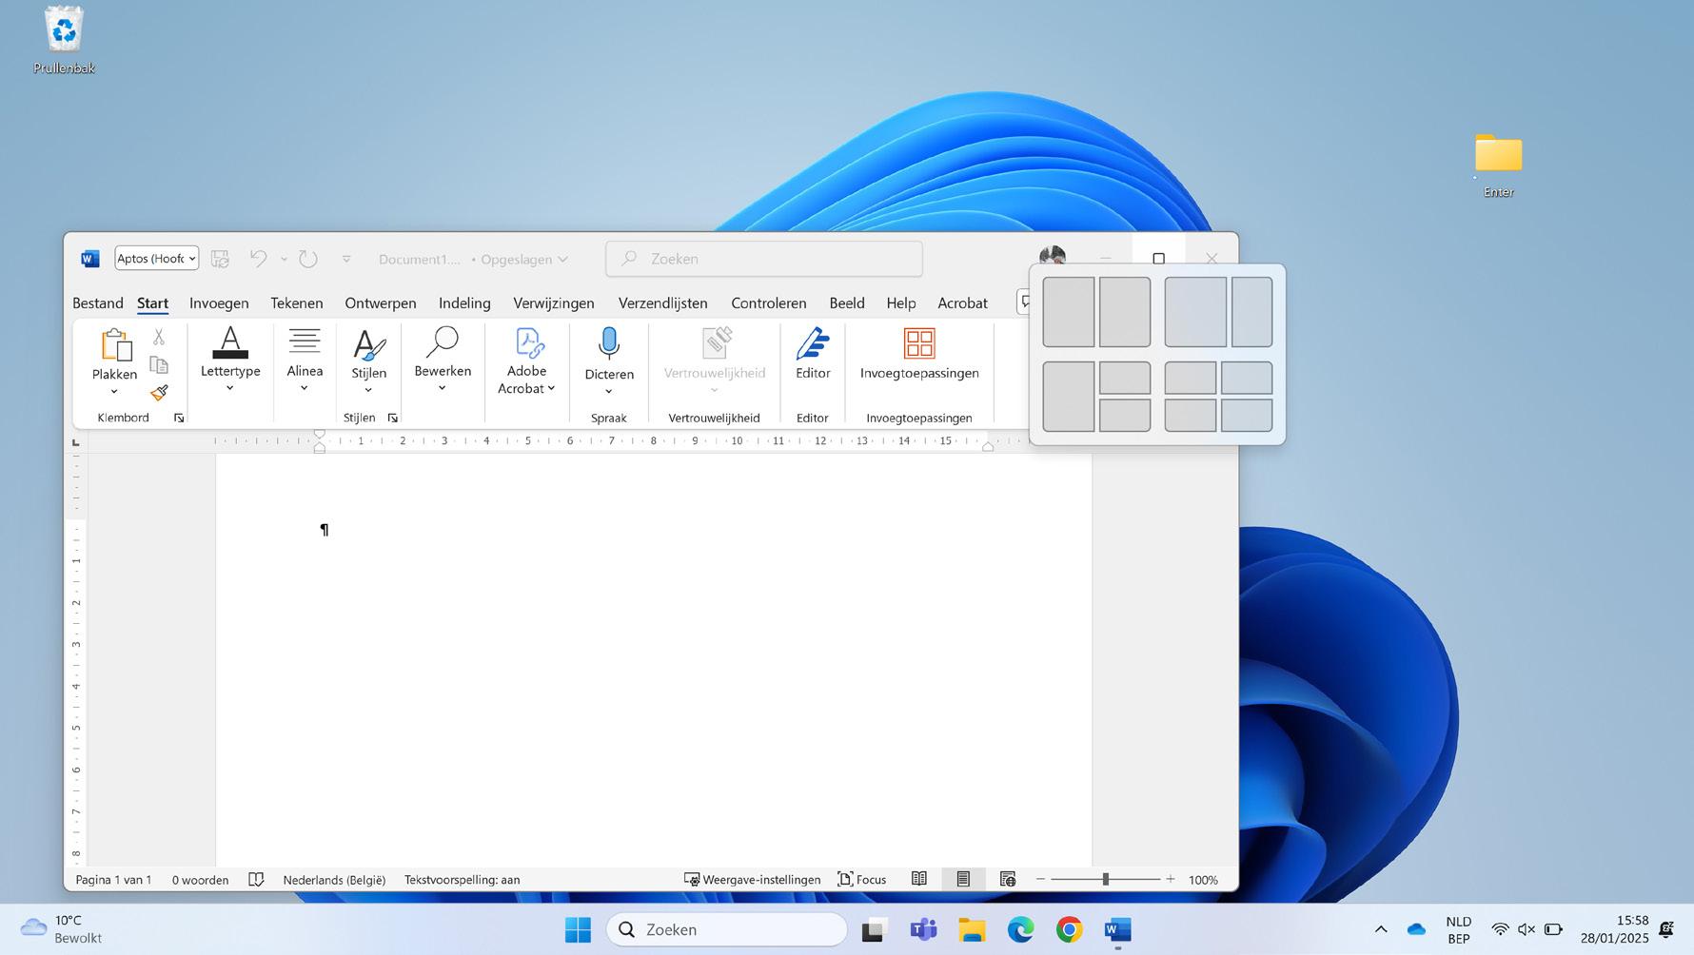
Task: Switch to the Invoegen tab
Action: click(219, 303)
